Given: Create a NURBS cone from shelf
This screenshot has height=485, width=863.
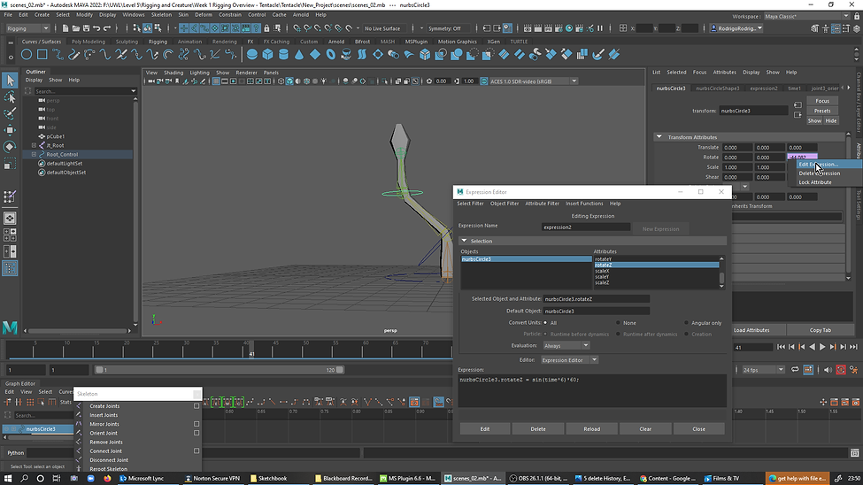Looking at the screenshot, I should 299,55.
